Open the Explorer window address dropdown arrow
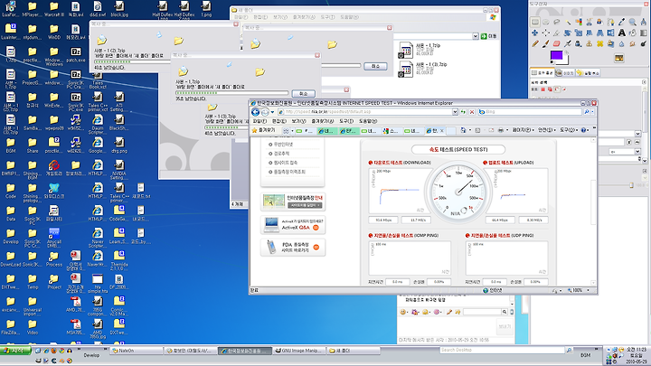 click(x=475, y=36)
